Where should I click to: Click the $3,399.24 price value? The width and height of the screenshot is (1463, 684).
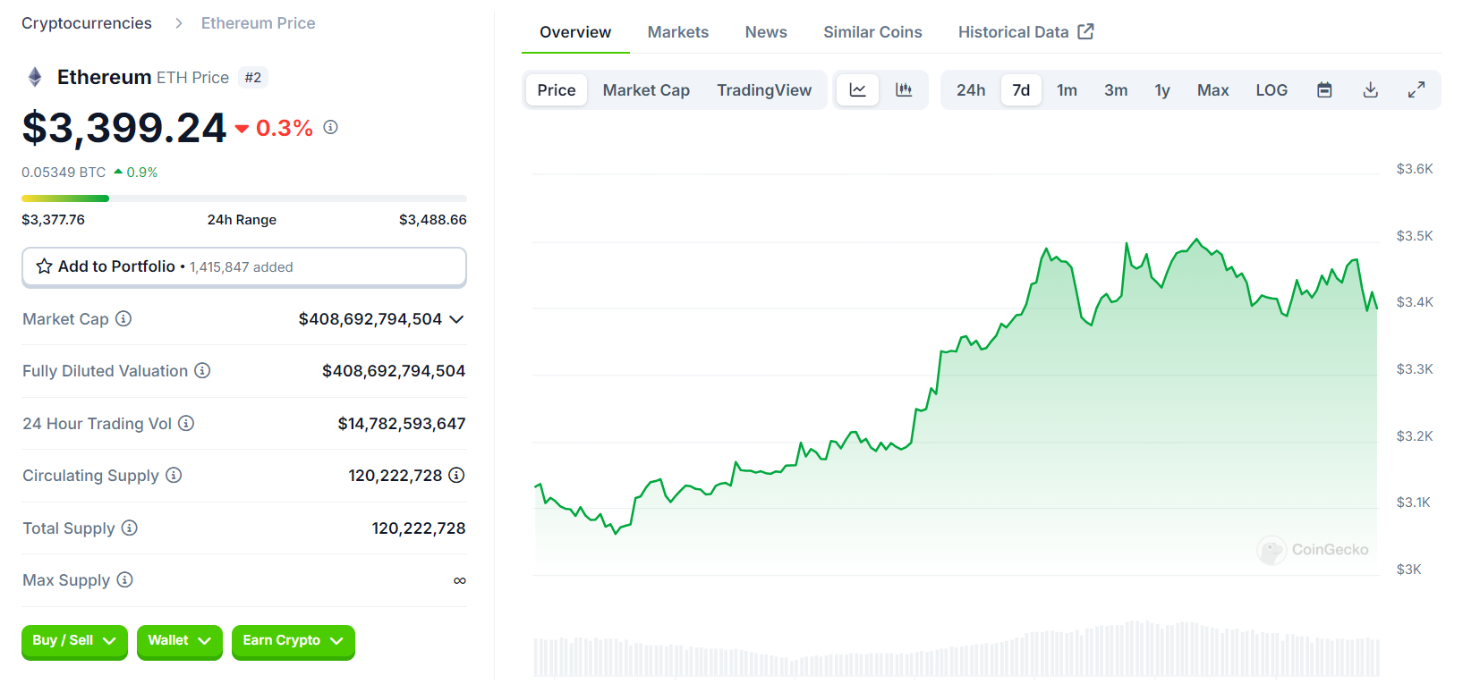tap(124, 127)
